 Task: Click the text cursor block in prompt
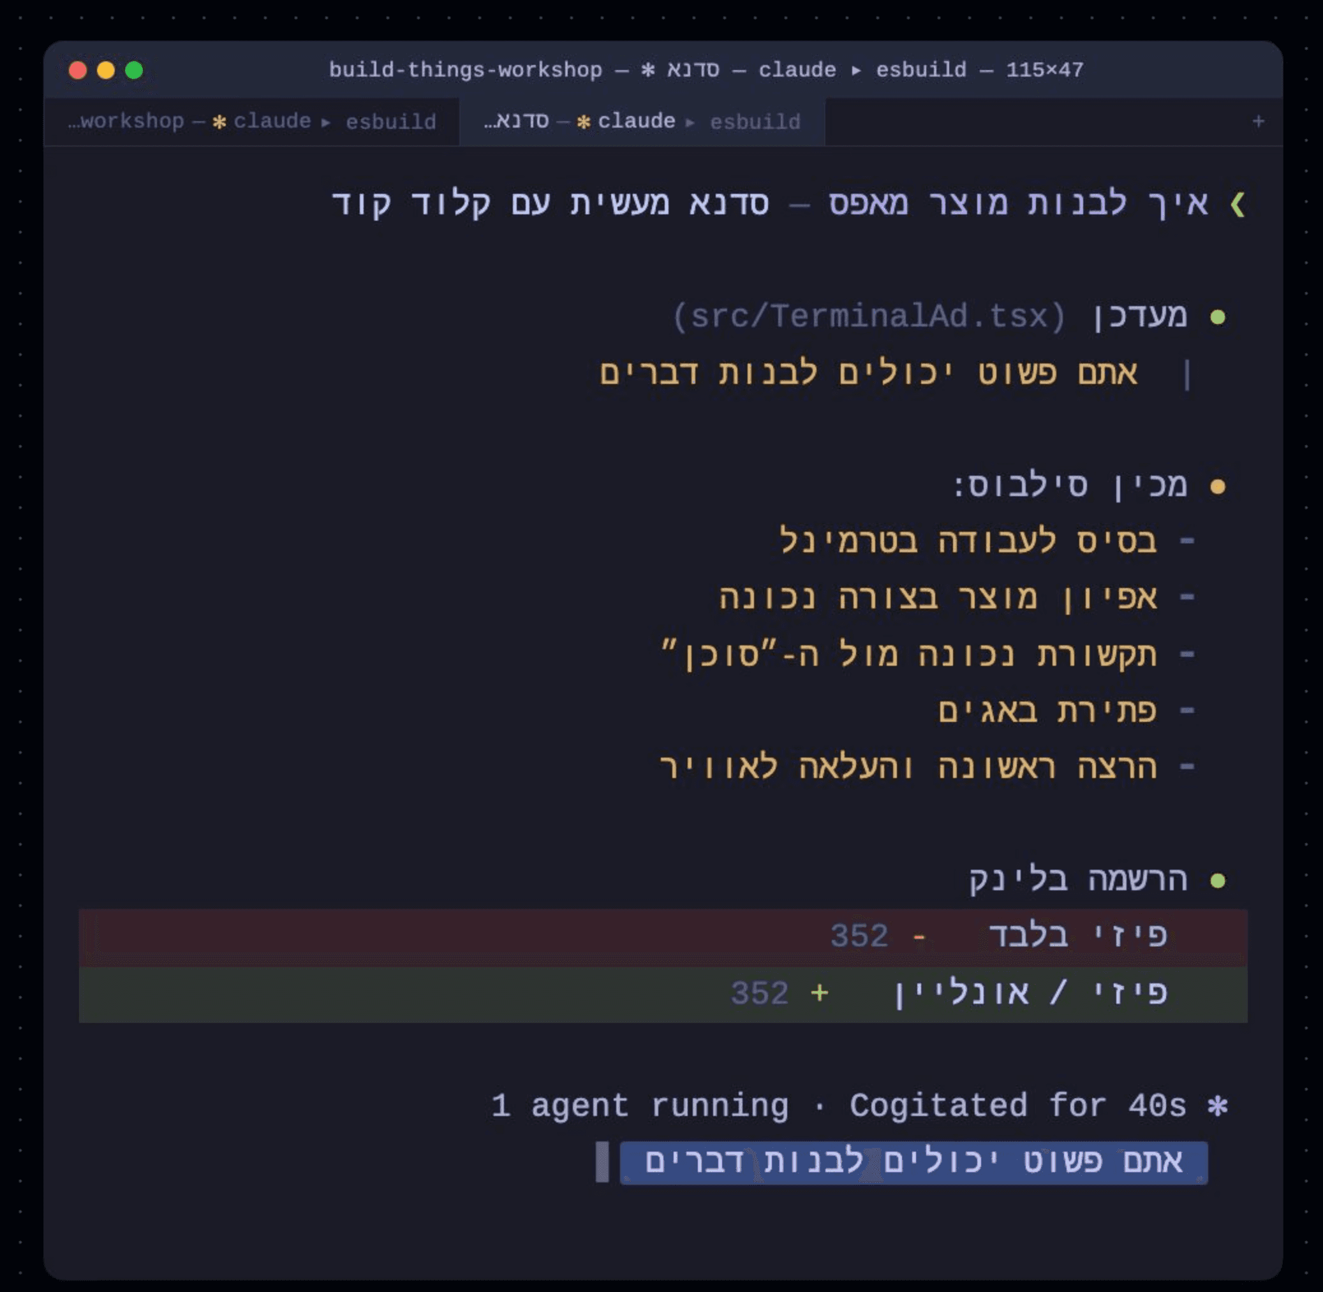pos(602,1162)
